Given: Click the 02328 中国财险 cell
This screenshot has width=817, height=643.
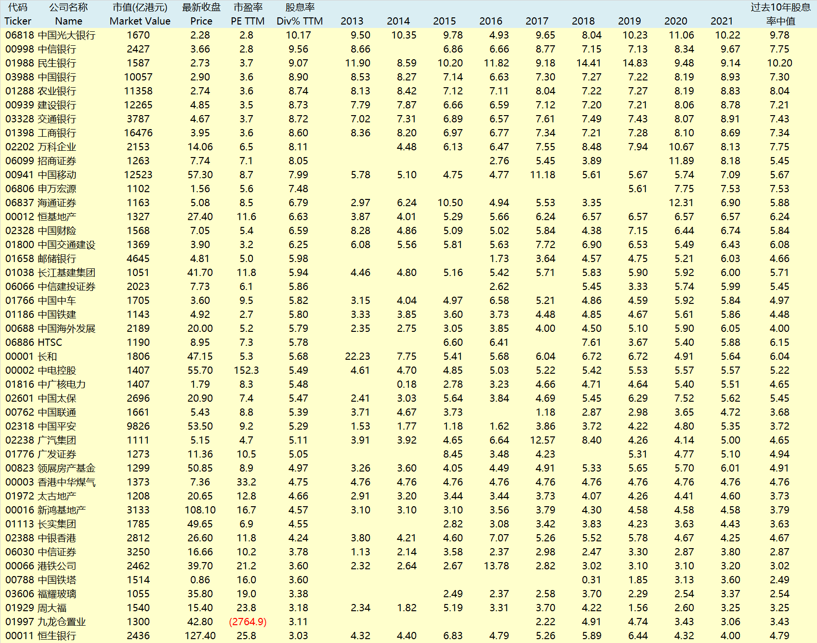Looking at the screenshot, I should (x=40, y=231).
